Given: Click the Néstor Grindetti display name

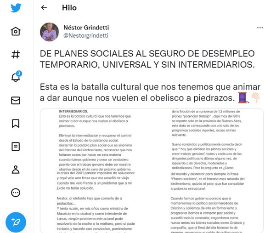Looking at the screenshot, I should (x=86, y=28).
